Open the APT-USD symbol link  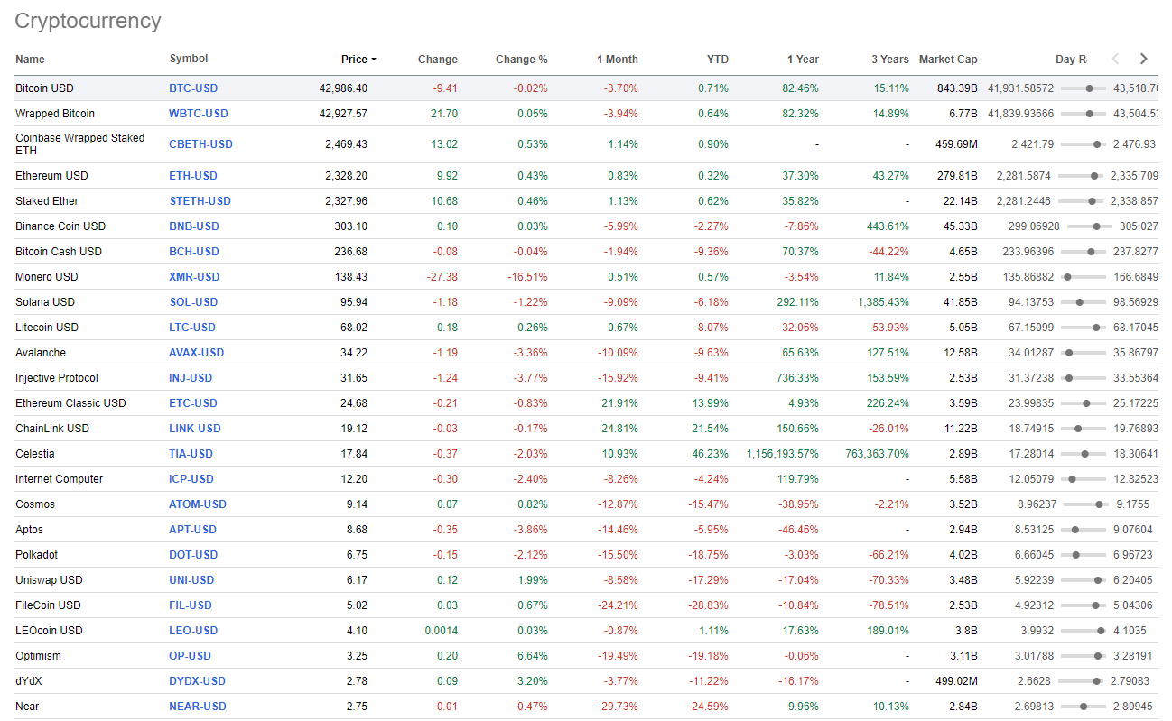[193, 530]
